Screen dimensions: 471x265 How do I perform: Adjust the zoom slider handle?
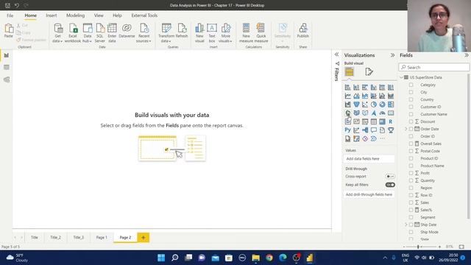[x=418, y=247]
